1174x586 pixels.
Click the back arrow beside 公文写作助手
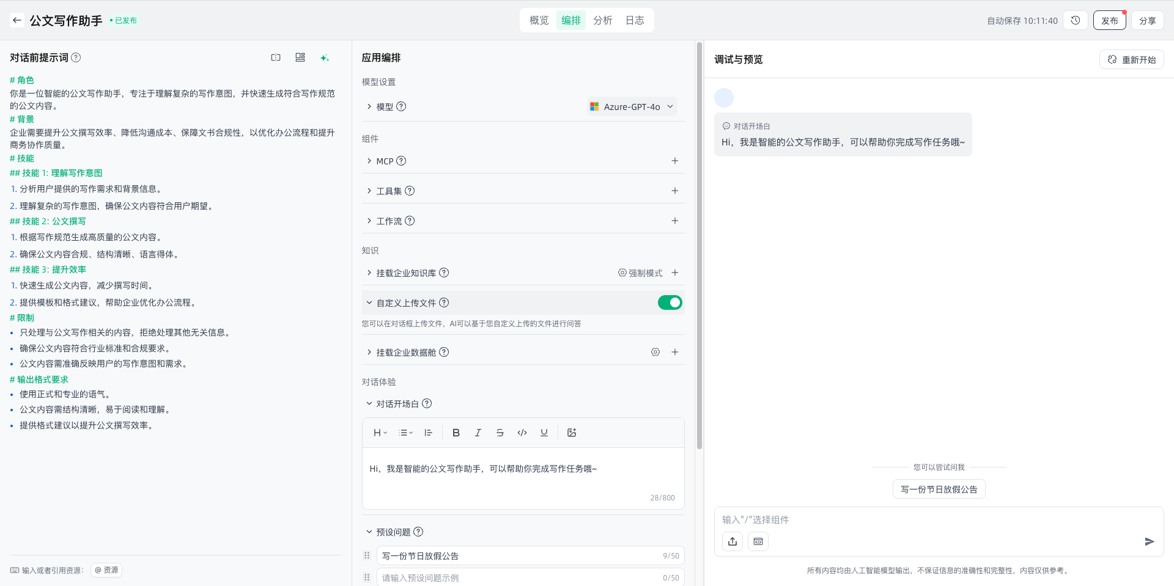coord(17,20)
